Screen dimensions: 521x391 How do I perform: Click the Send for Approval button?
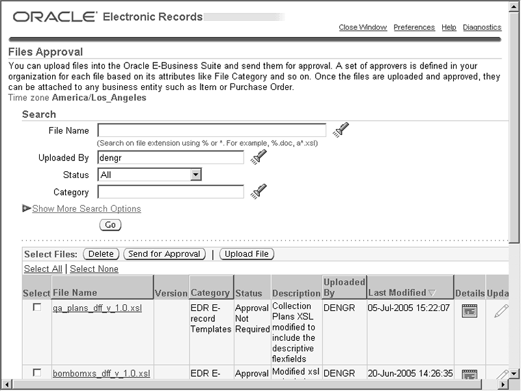(x=164, y=254)
